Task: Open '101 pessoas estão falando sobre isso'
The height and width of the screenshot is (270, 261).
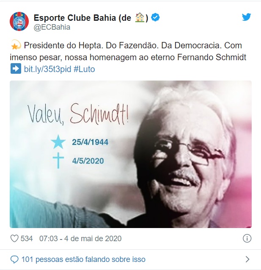Action: click(x=83, y=259)
